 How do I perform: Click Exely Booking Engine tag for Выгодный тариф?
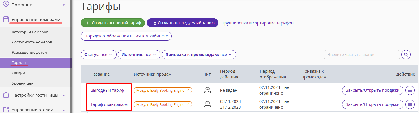click(x=163, y=90)
